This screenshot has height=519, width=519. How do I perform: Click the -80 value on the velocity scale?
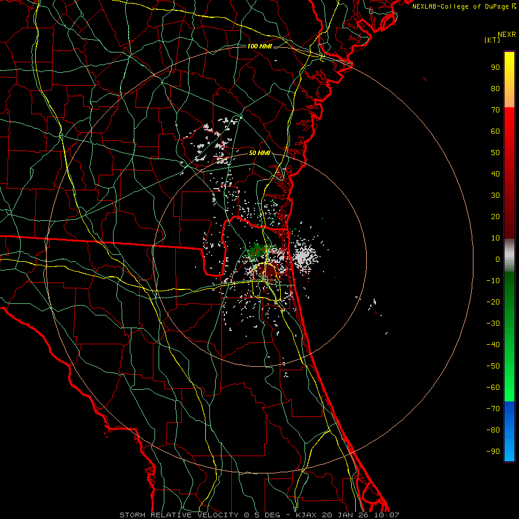[493, 430]
